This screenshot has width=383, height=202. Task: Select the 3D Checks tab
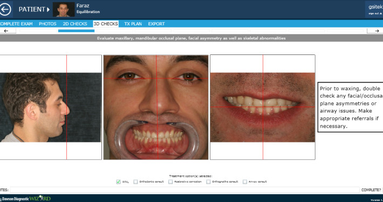[x=106, y=24]
